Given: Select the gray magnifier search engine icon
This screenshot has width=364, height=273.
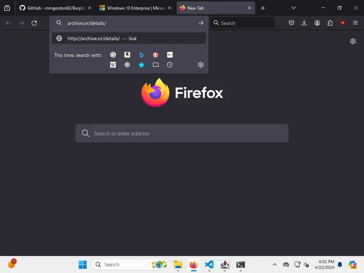Looking at the screenshot, I should 127,65.
